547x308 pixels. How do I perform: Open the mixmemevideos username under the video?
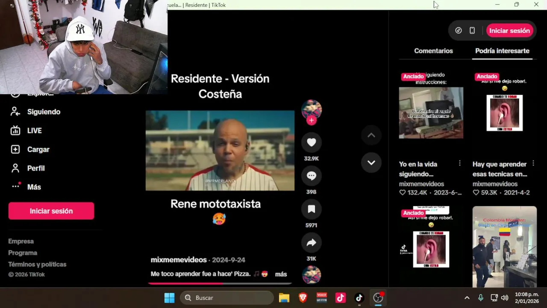179,260
